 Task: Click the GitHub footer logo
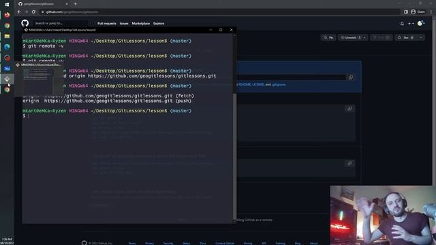(x=84, y=243)
